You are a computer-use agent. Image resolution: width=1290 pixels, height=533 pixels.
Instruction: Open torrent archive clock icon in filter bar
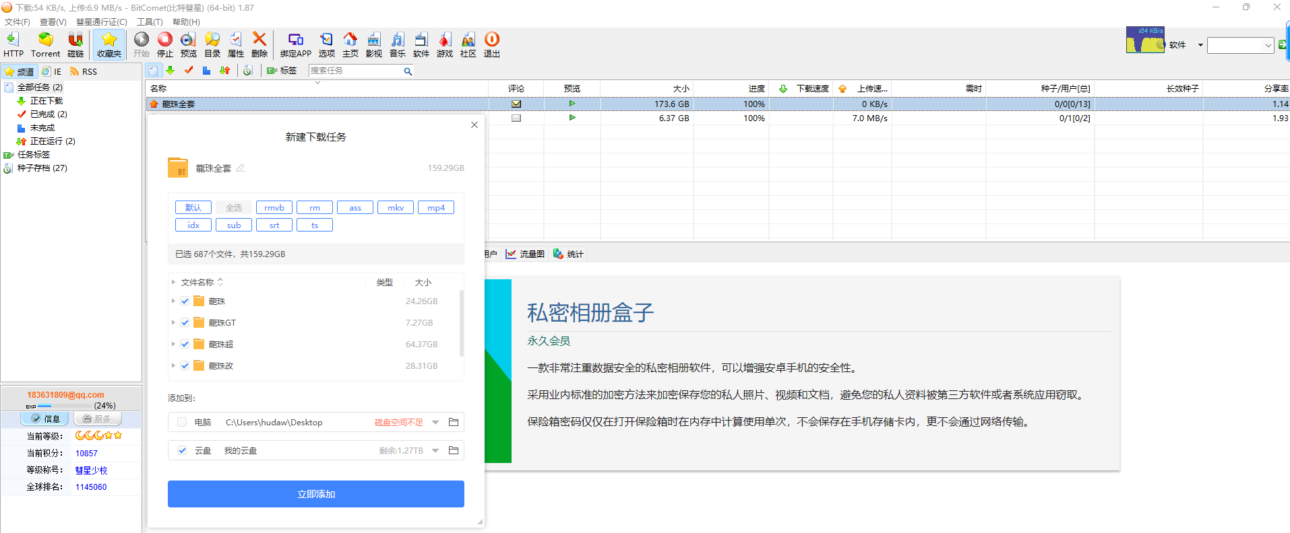248,71
